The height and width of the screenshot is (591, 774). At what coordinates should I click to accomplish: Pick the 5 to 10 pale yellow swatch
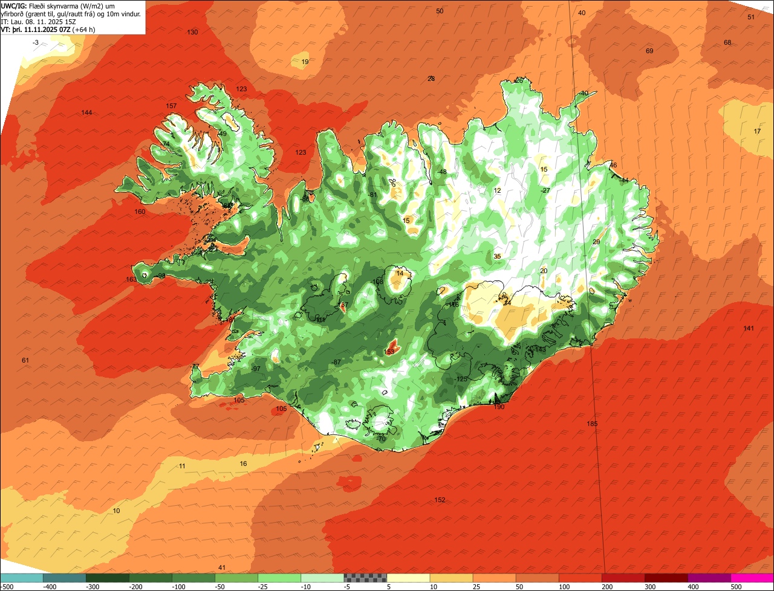(408, 578)
